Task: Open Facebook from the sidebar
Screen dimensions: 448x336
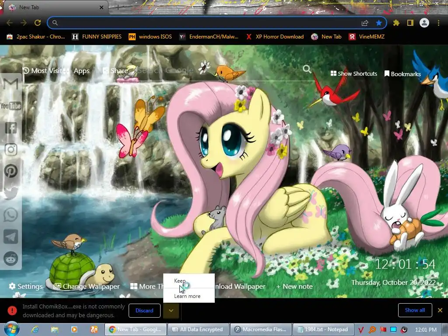Action: coord(11,128)
